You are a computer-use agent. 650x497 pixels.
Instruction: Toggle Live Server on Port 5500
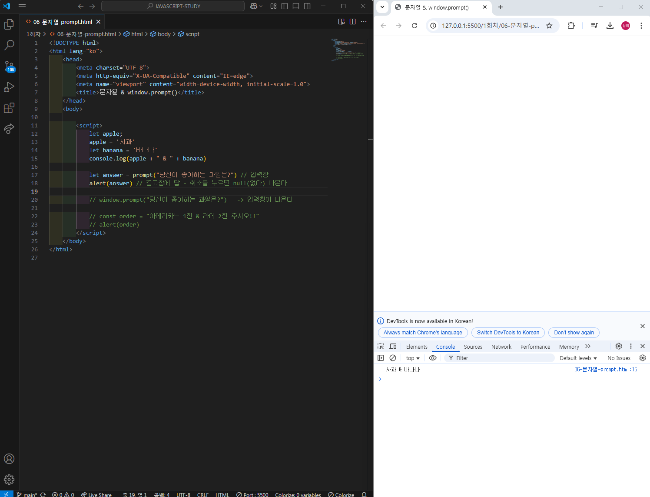coord(252,494)
